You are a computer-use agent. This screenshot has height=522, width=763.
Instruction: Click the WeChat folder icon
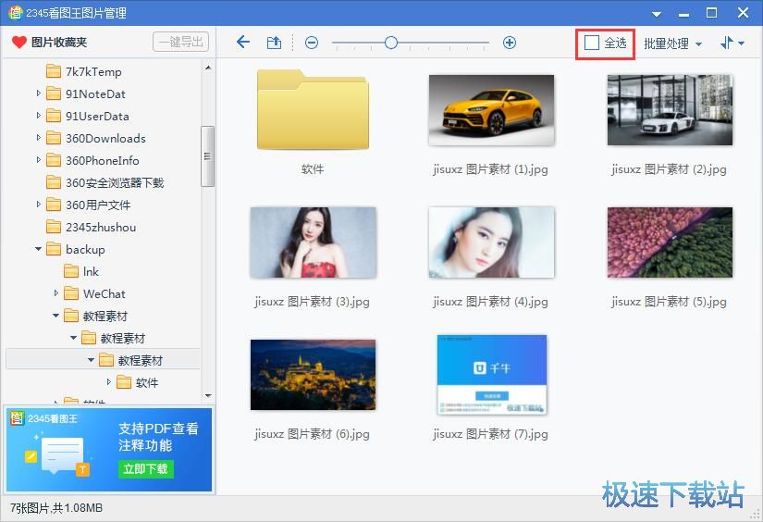(x=71, y=293)
